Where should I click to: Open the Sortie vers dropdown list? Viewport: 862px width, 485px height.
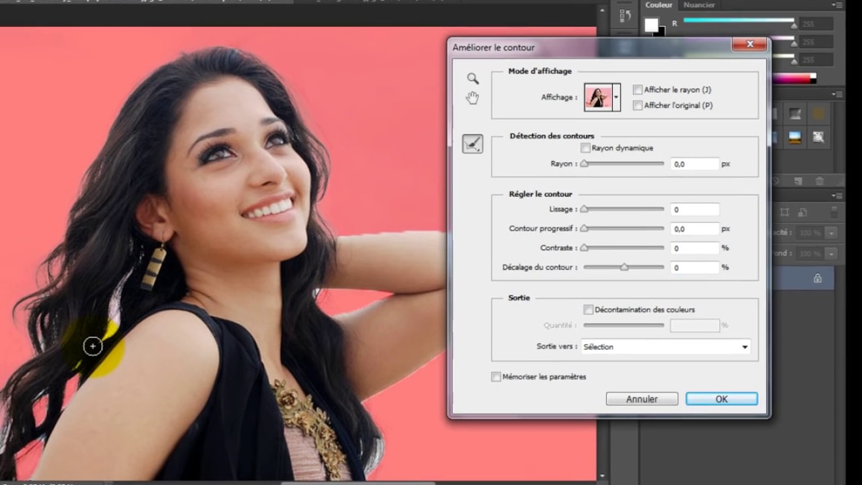tap(665, 347)
